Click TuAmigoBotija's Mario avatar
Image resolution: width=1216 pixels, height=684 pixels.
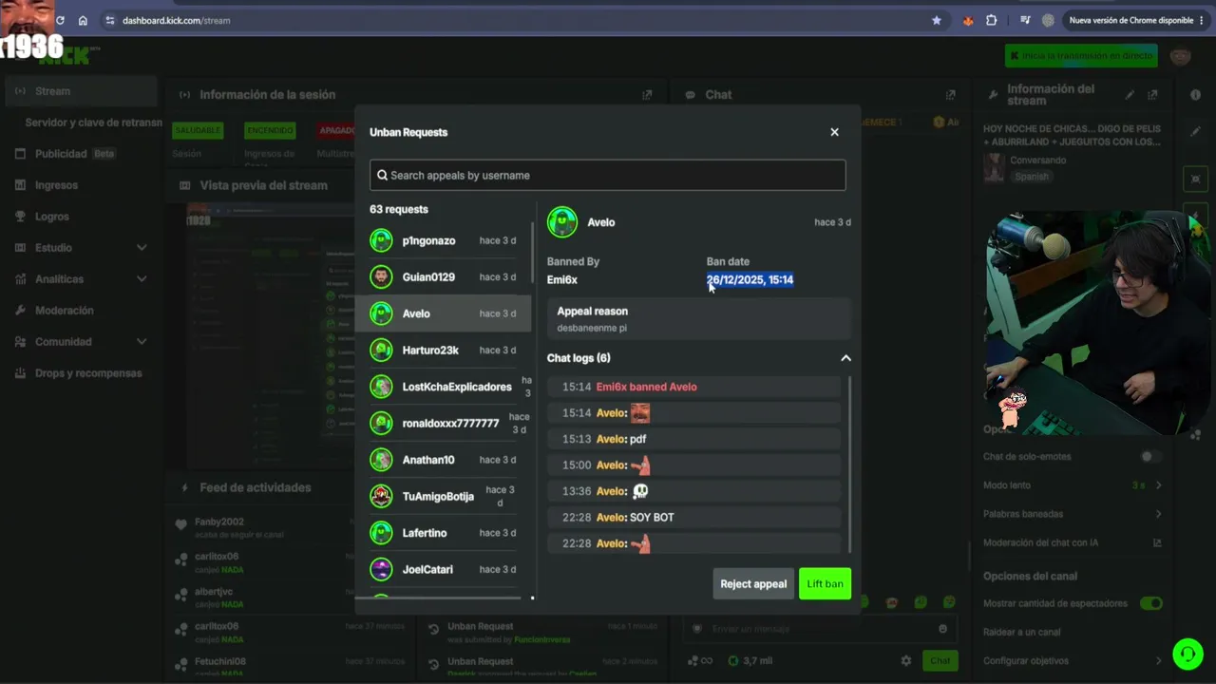click(x=381, y=496)
